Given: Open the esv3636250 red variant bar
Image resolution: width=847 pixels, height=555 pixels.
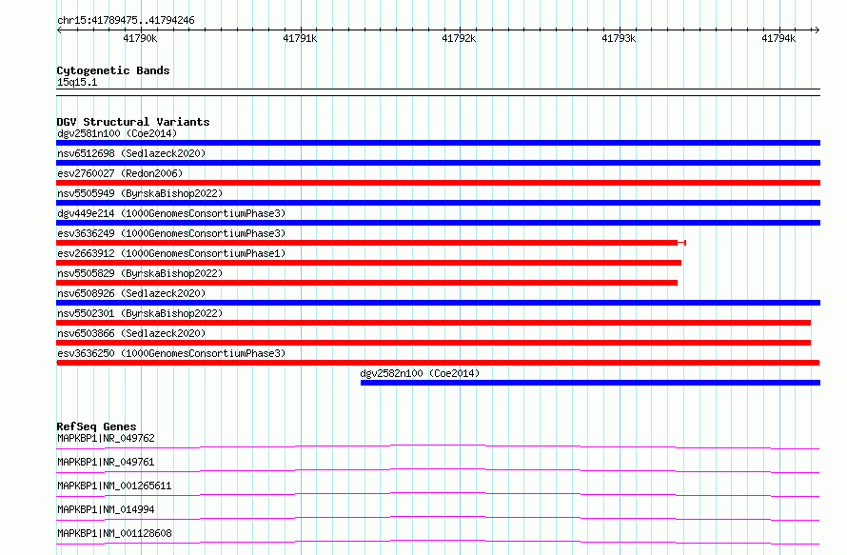Looking at the screenshot, I should [438, 363].
